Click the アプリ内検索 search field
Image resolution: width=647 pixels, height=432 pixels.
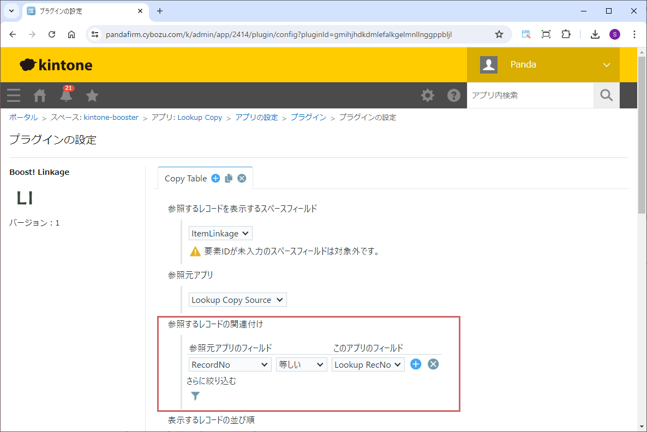click(530, 95)
